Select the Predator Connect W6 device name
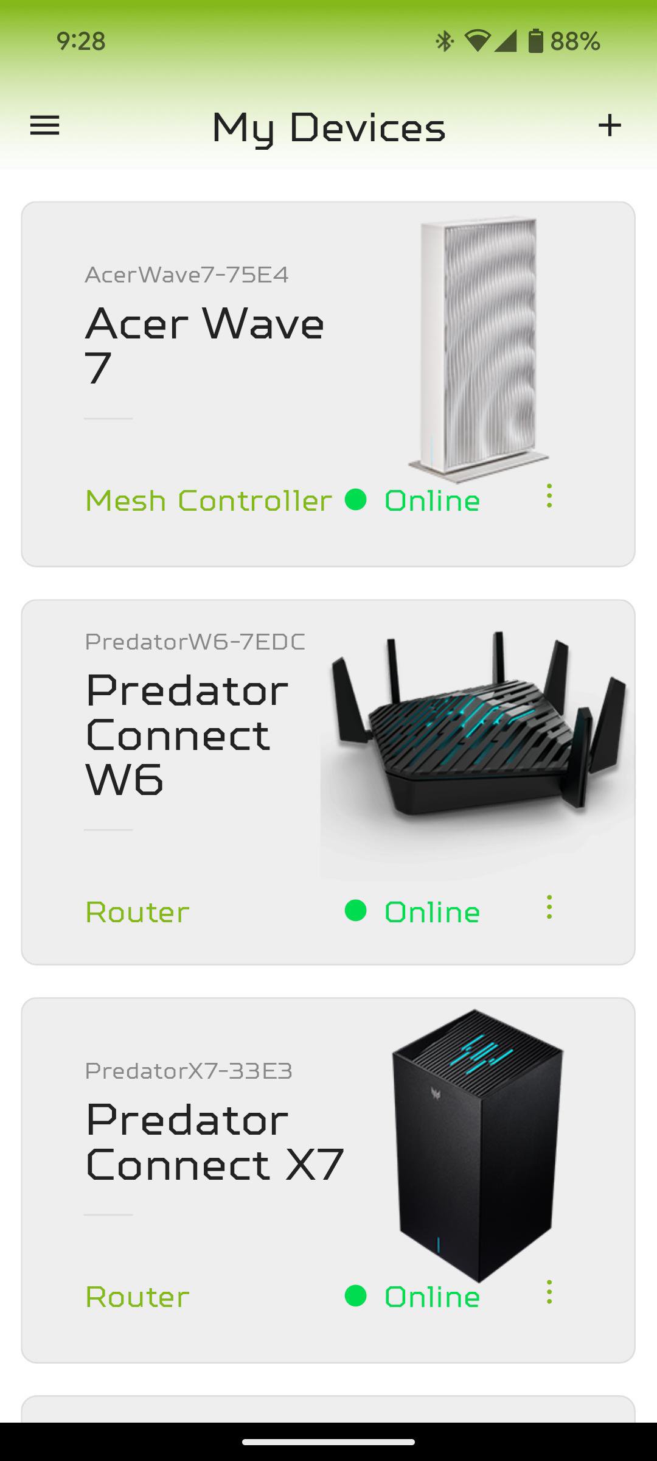 [187, 734]
